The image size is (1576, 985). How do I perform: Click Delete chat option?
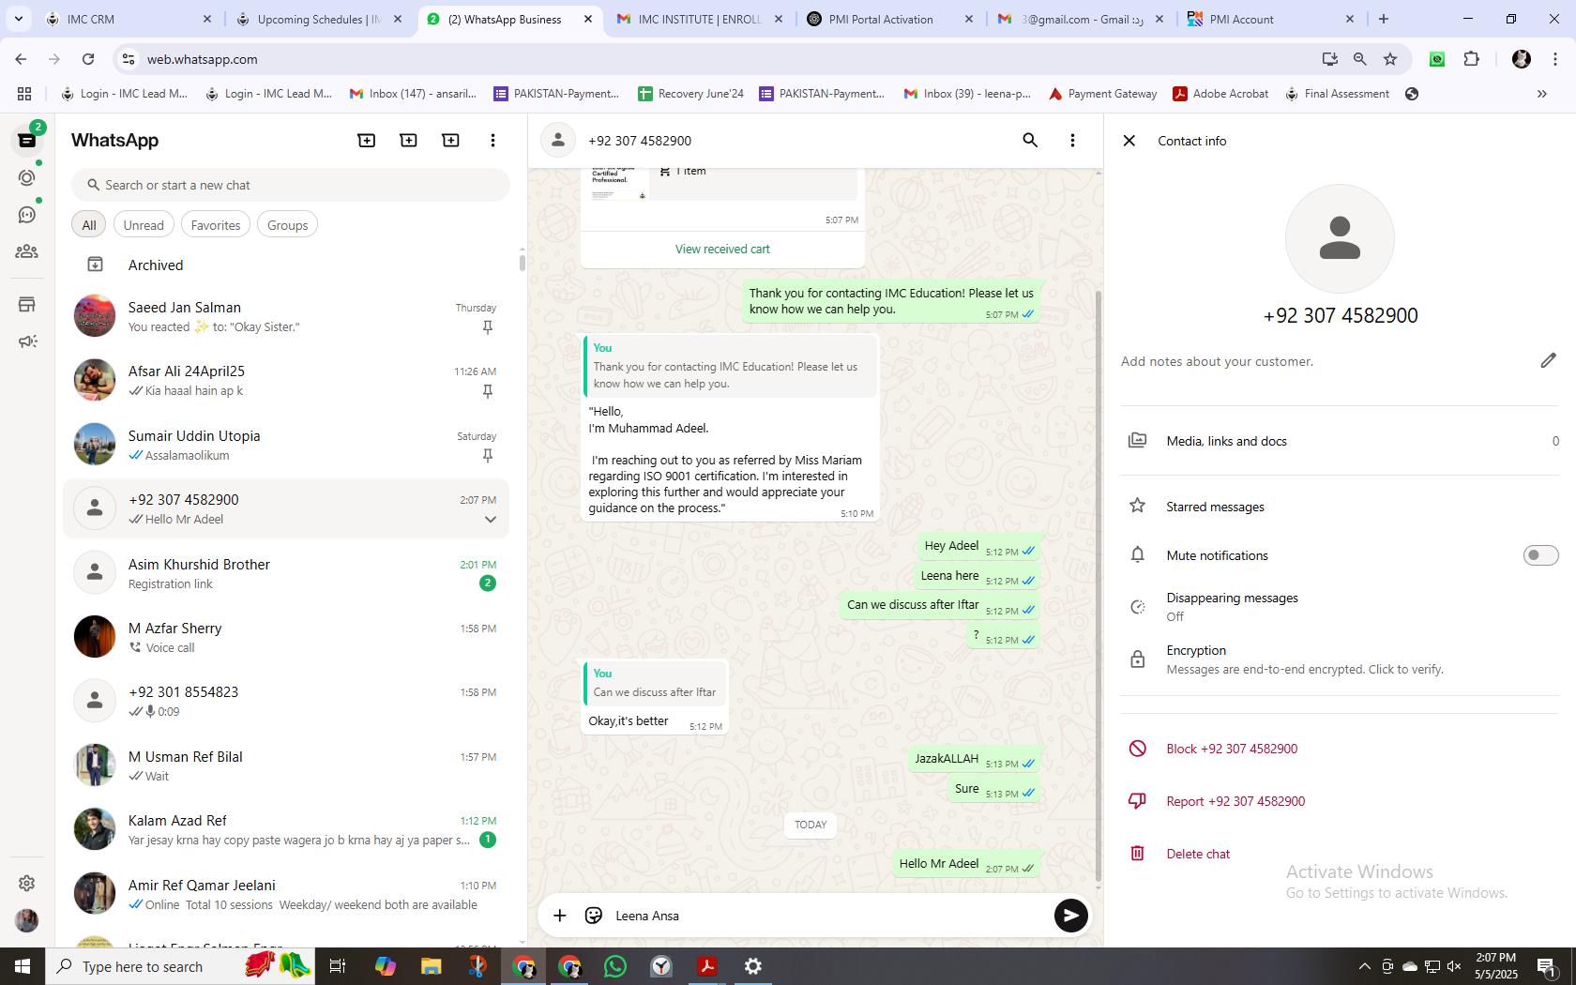(1198, 854)
